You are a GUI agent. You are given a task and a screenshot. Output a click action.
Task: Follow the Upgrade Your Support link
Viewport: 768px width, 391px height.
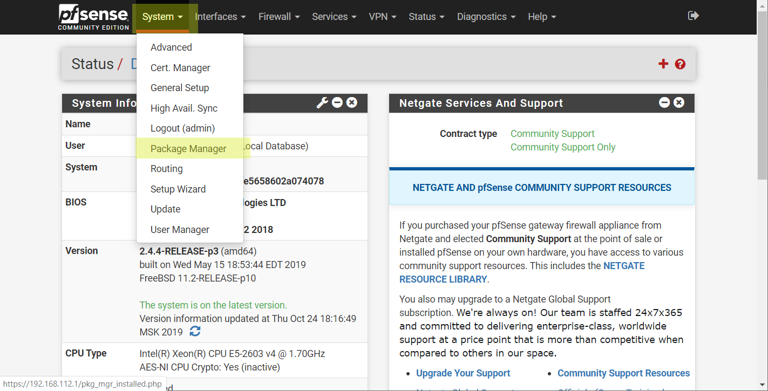pos(463,373)
